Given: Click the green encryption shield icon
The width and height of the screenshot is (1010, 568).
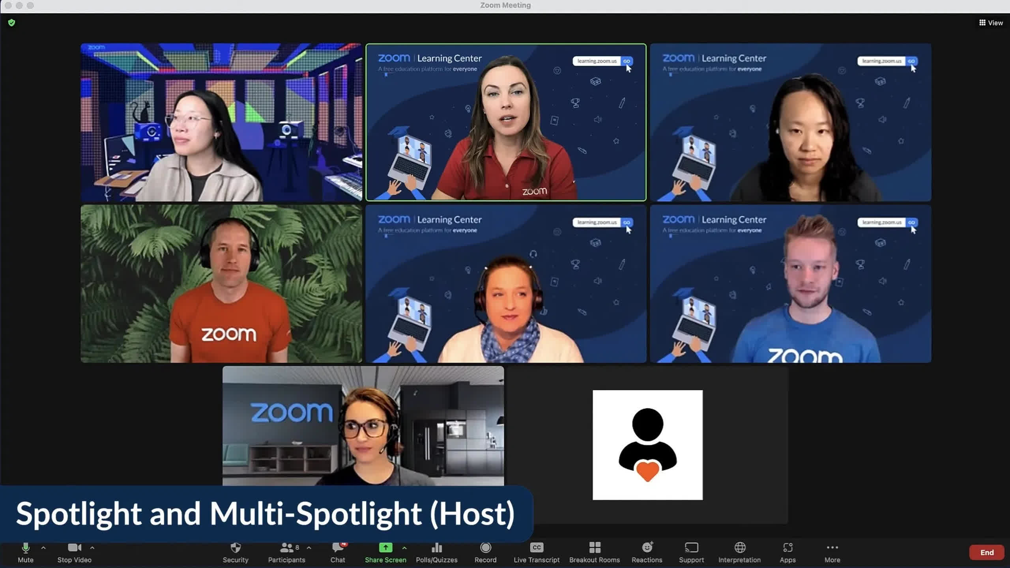Looking at the screenshot, I should coord(11,22).
